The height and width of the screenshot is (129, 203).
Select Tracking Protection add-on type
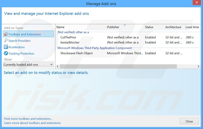[21, 54]
